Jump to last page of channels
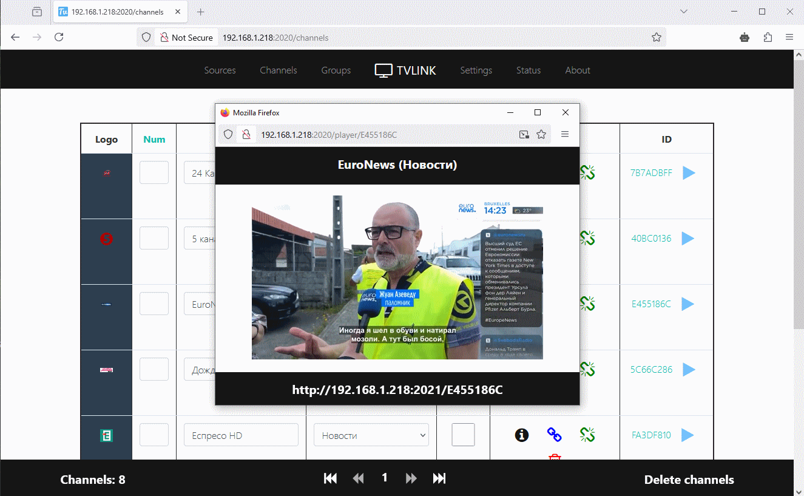Screen dimensions: 804x496 point(439,478)
